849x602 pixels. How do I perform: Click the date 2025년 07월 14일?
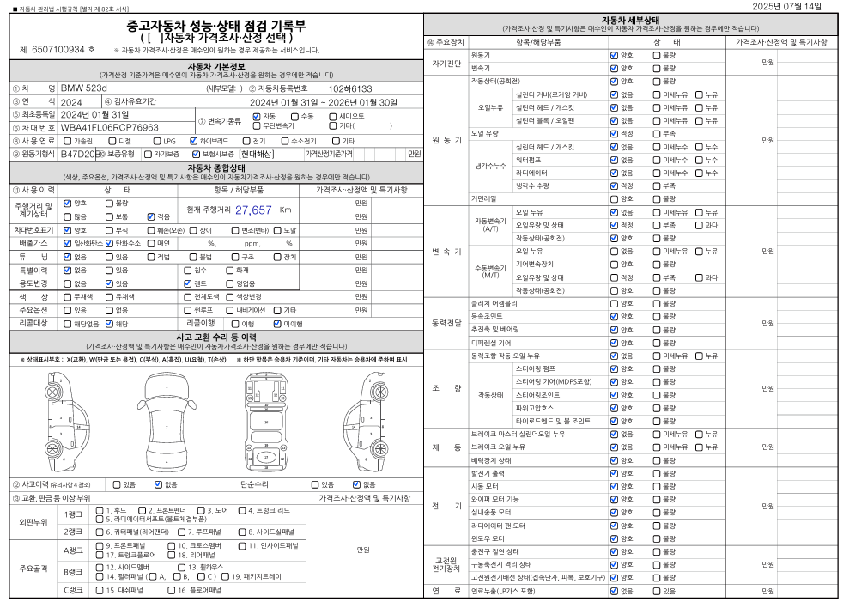tap(786, 7)
